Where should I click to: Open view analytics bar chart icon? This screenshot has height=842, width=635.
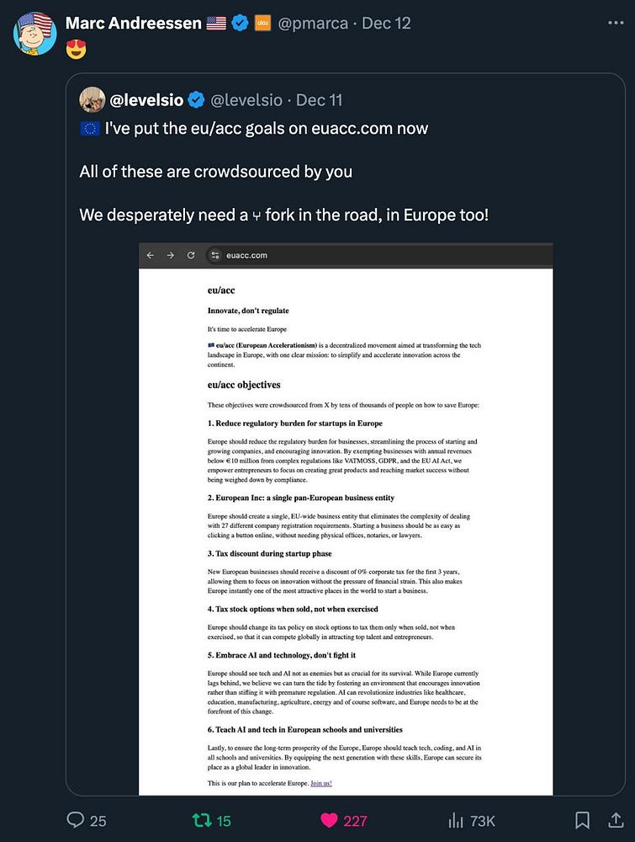[457, 819]
